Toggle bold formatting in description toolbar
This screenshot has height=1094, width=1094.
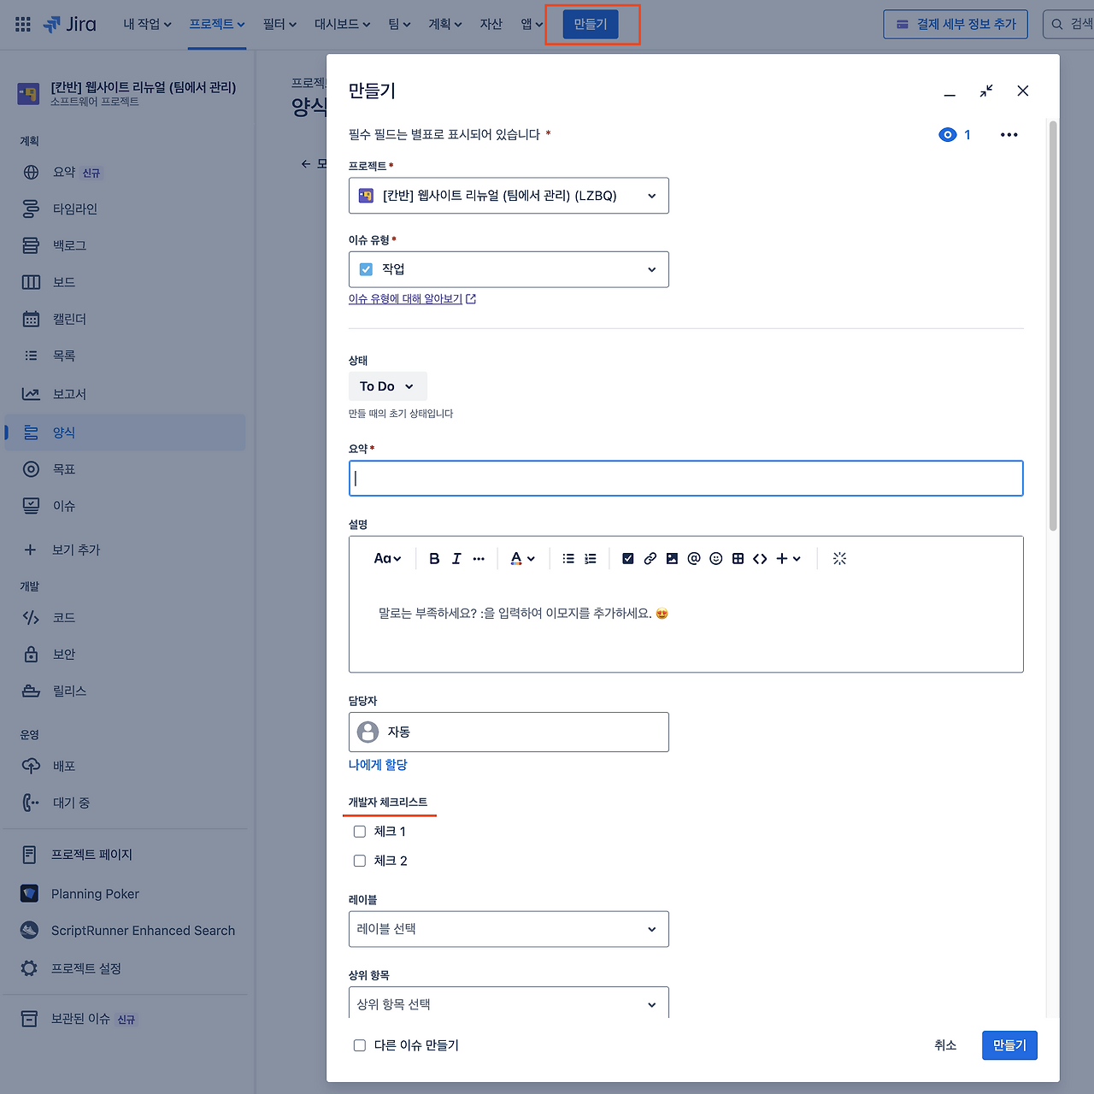coord(434,558)
